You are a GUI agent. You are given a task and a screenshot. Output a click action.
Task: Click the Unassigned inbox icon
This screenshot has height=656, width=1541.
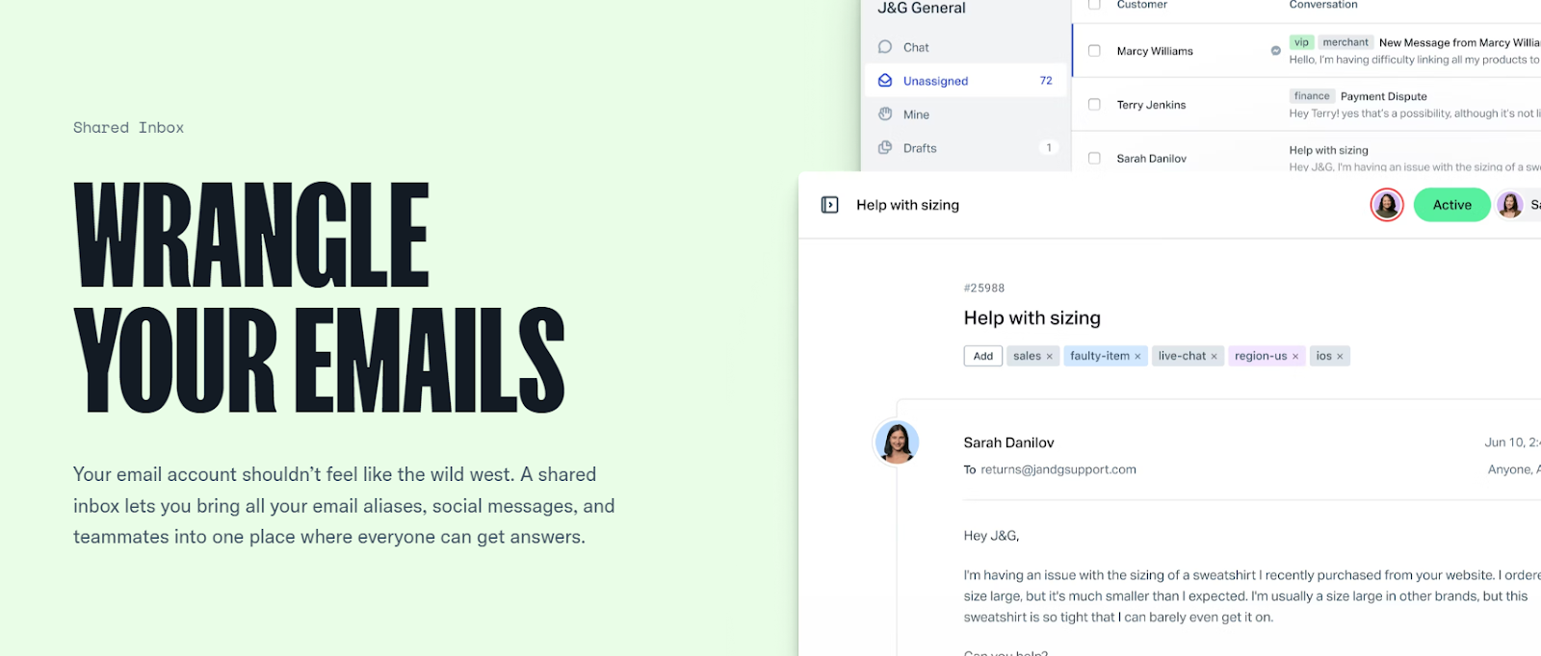(885, 81)
